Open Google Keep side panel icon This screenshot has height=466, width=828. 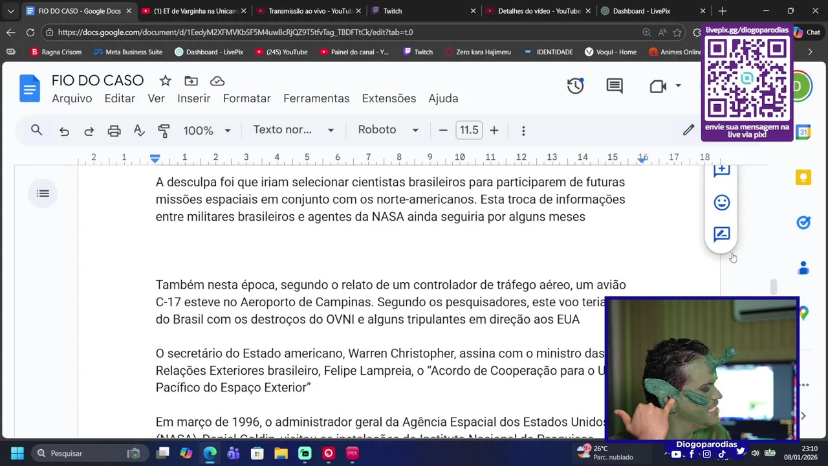point(803,177)
